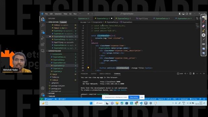Open the Remote Explorer view icon

coord(43,51)
